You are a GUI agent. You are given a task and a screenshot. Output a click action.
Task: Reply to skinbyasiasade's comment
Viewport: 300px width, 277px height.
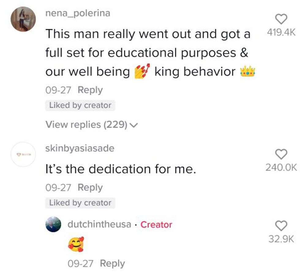[90, 187]
